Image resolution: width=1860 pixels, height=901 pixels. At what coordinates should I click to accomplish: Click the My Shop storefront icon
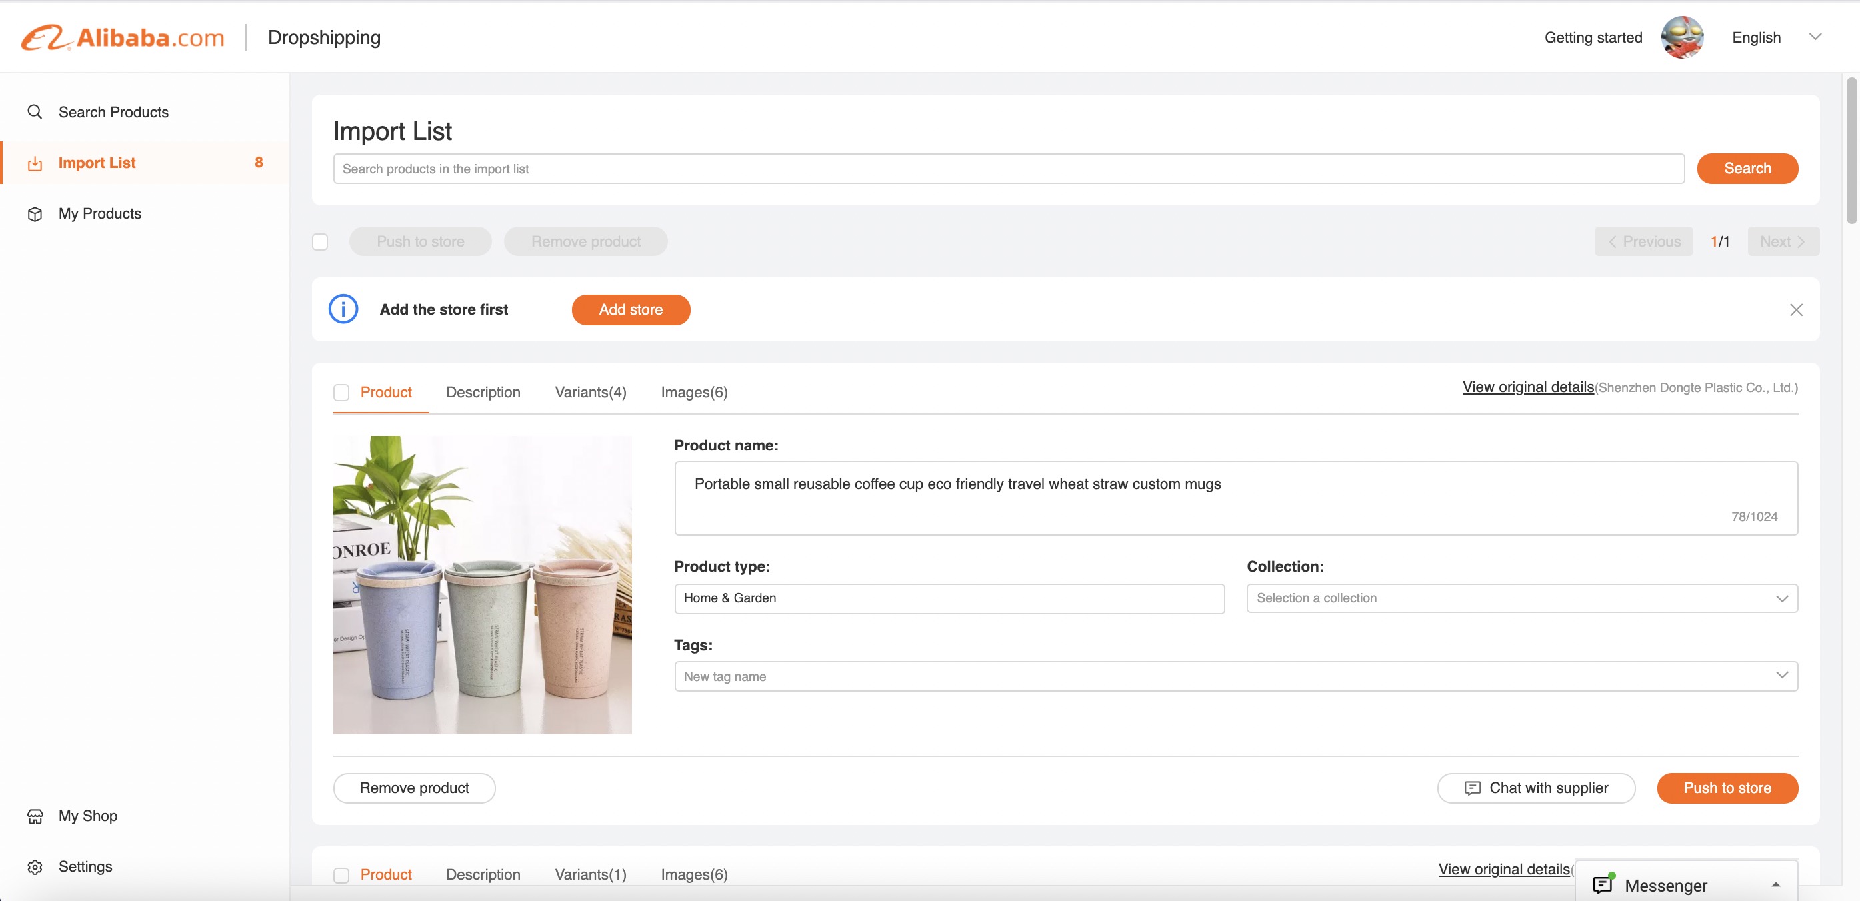click(35, 816)
